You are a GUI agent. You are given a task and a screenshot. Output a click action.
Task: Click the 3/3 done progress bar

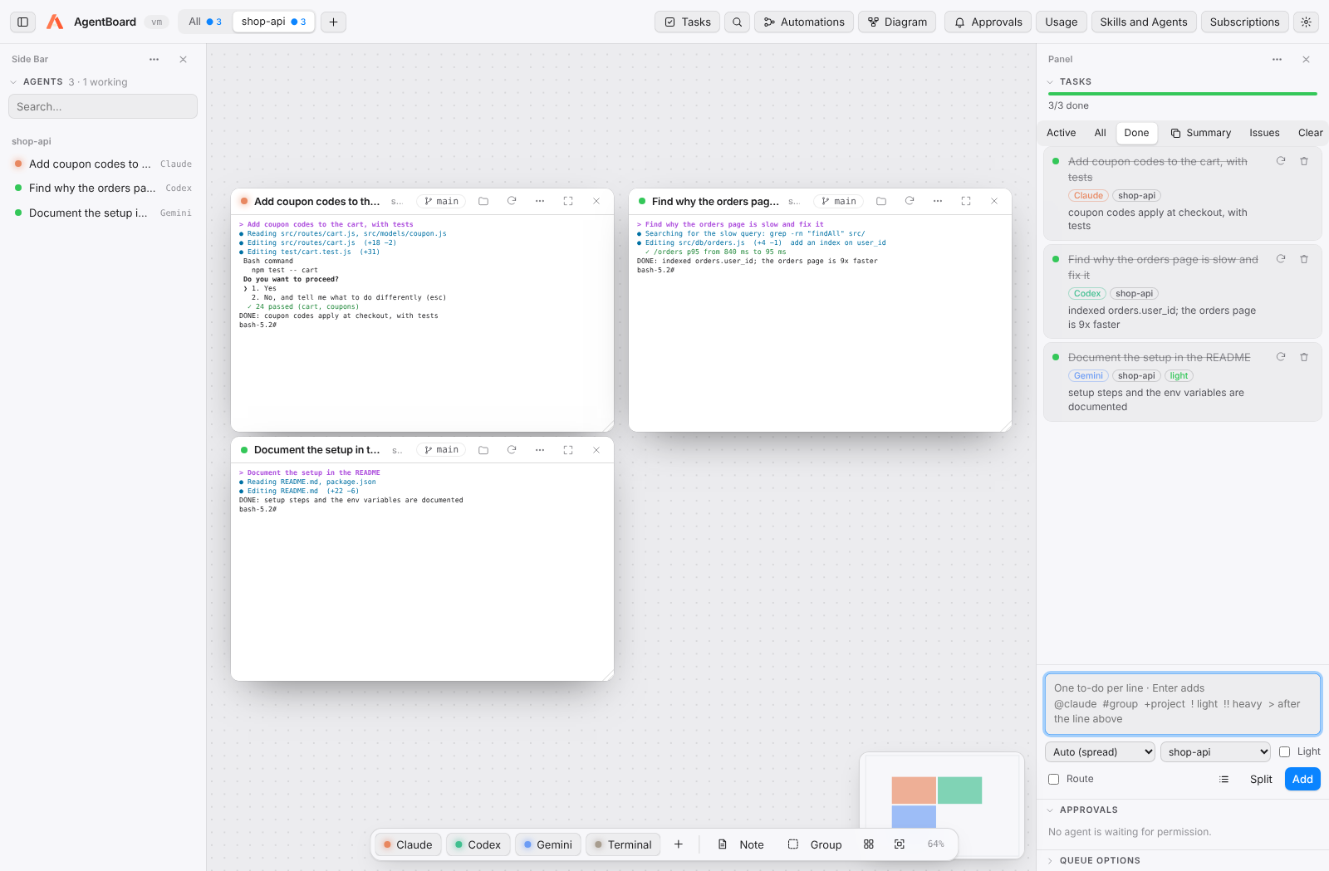pos(1182,94)
